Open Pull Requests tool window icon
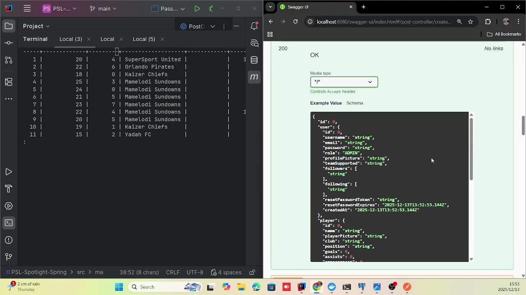The height and width of the screenshot is (295, 526). (x=9, y=60)
